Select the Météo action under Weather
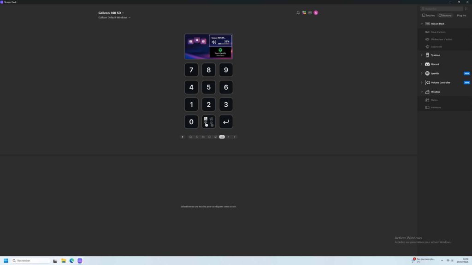 [x=434, y=100]
